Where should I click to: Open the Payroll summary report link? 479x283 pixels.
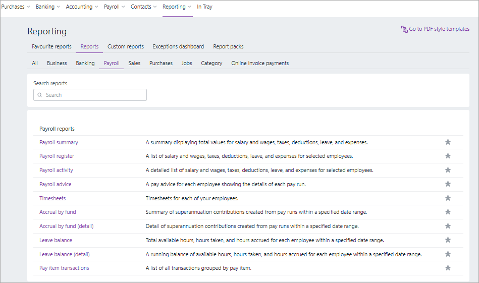click(x=59, y=142)
